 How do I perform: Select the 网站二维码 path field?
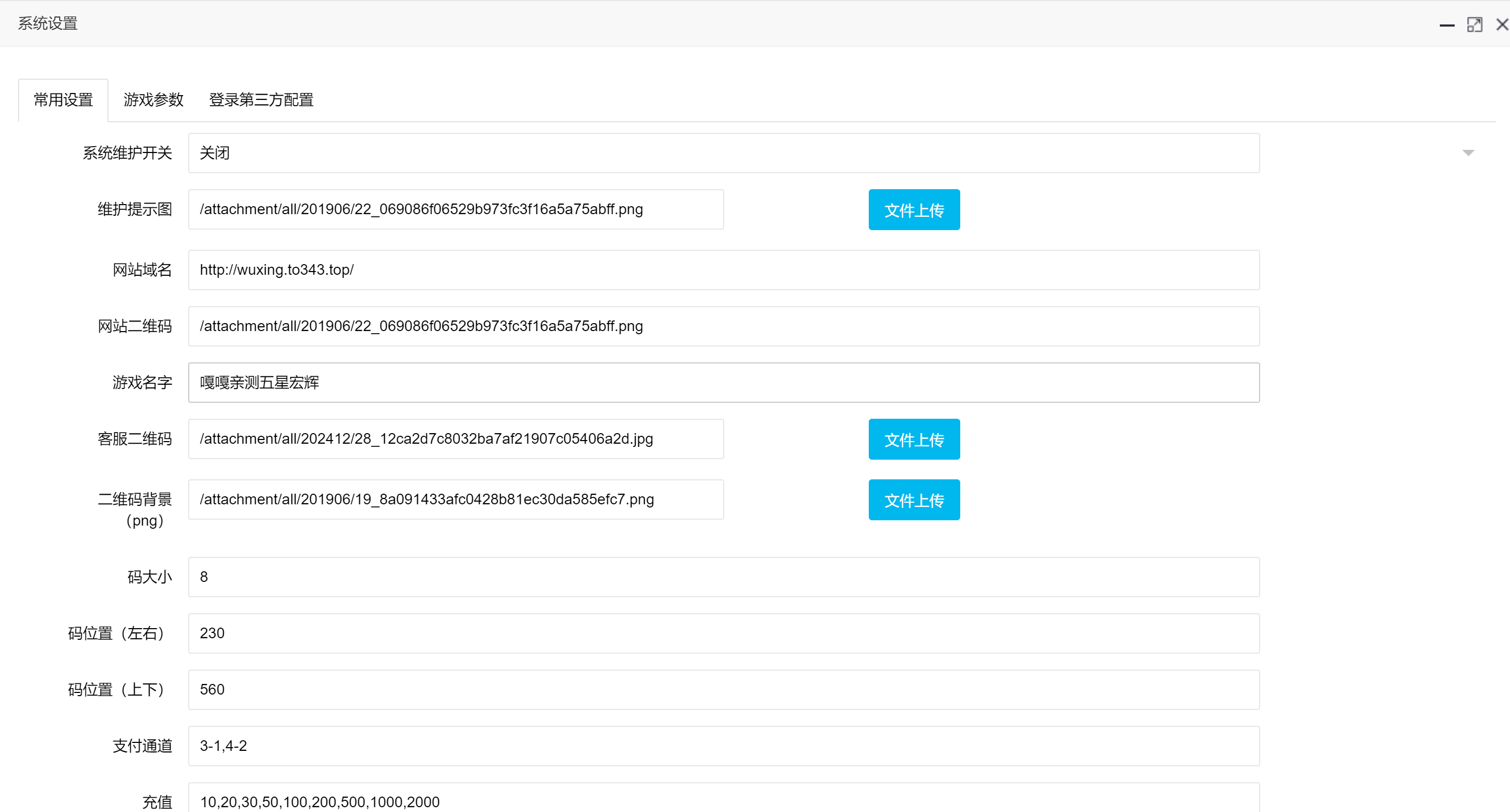724,326
